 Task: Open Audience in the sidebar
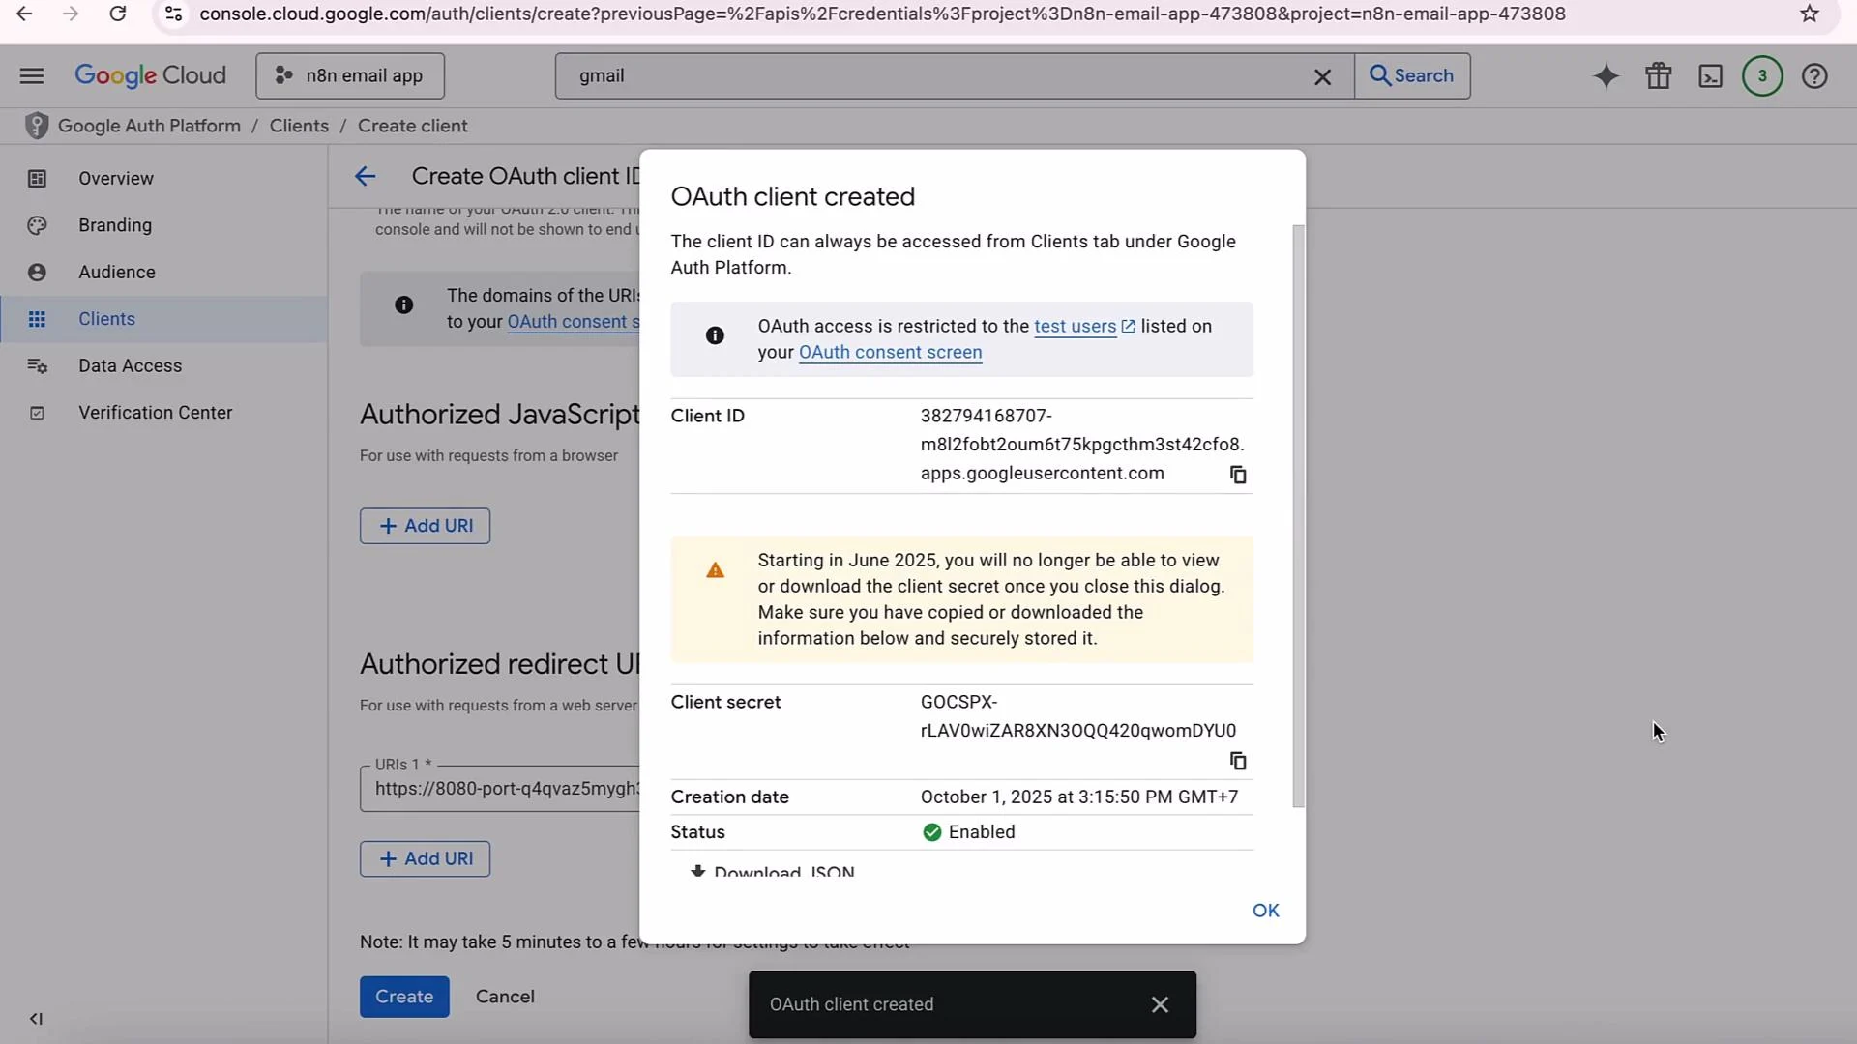point(163,272)
